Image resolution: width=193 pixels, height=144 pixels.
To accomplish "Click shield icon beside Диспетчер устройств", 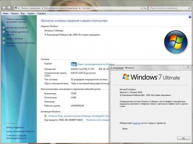I will click(4, 28).
